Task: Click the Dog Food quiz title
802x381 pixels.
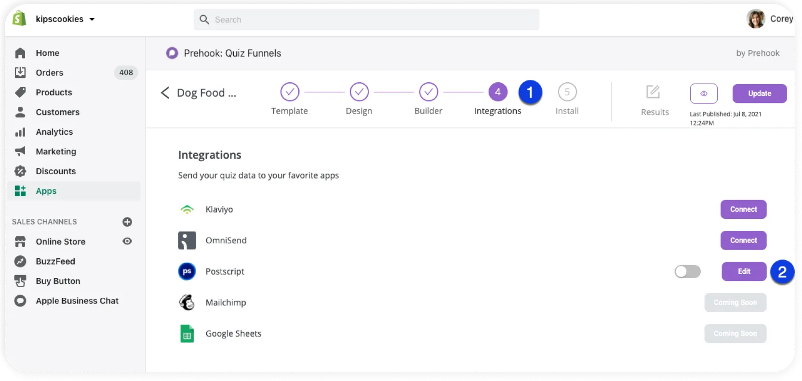Action: coord(207,93)
